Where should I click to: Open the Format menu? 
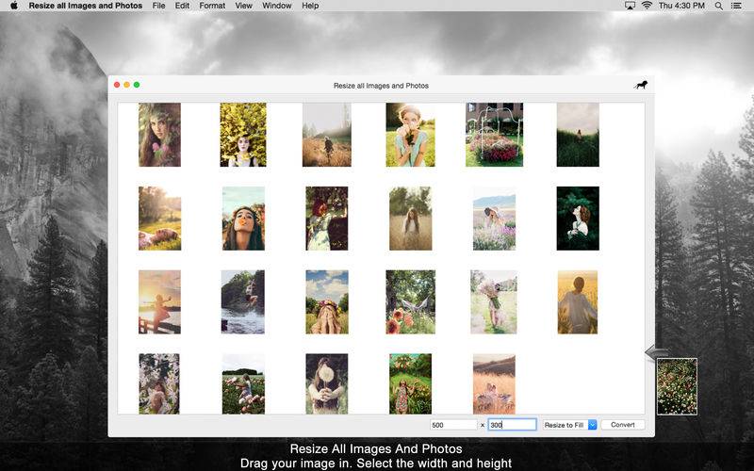click(x=212, y=6)
